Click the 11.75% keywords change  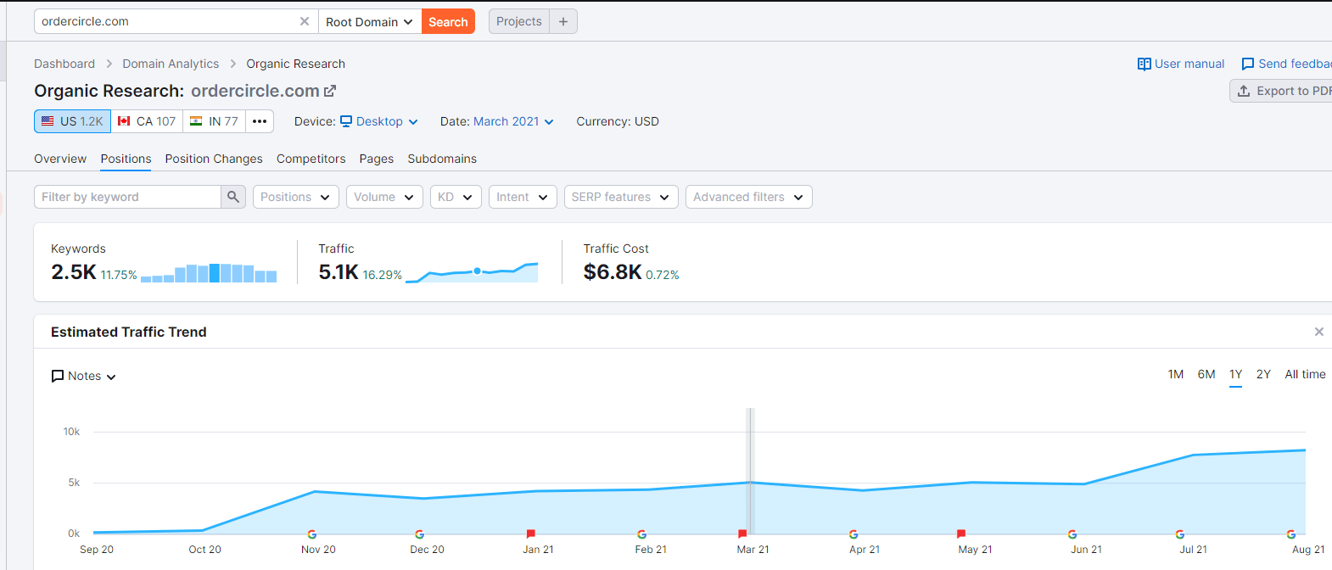tap(119, 275)
